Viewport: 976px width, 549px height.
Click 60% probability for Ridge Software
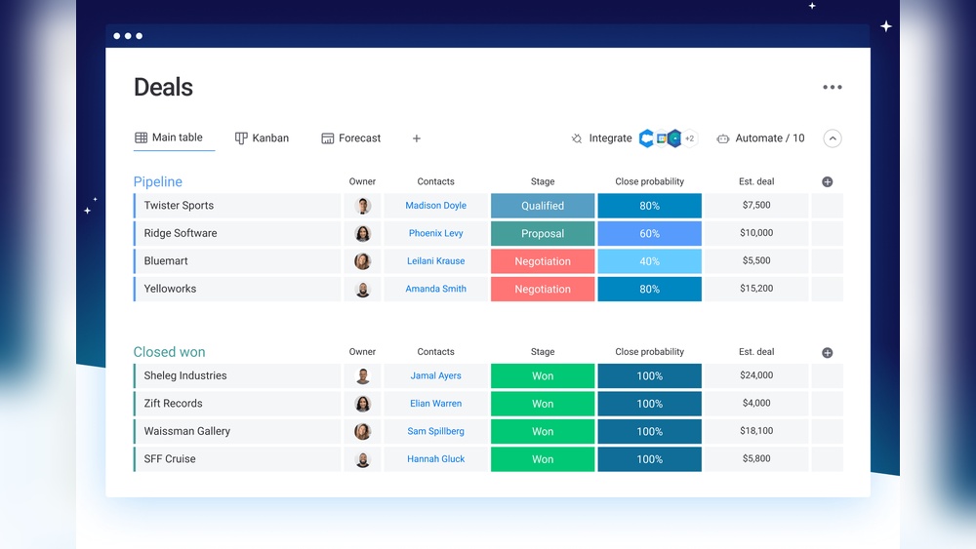(649, 234)
